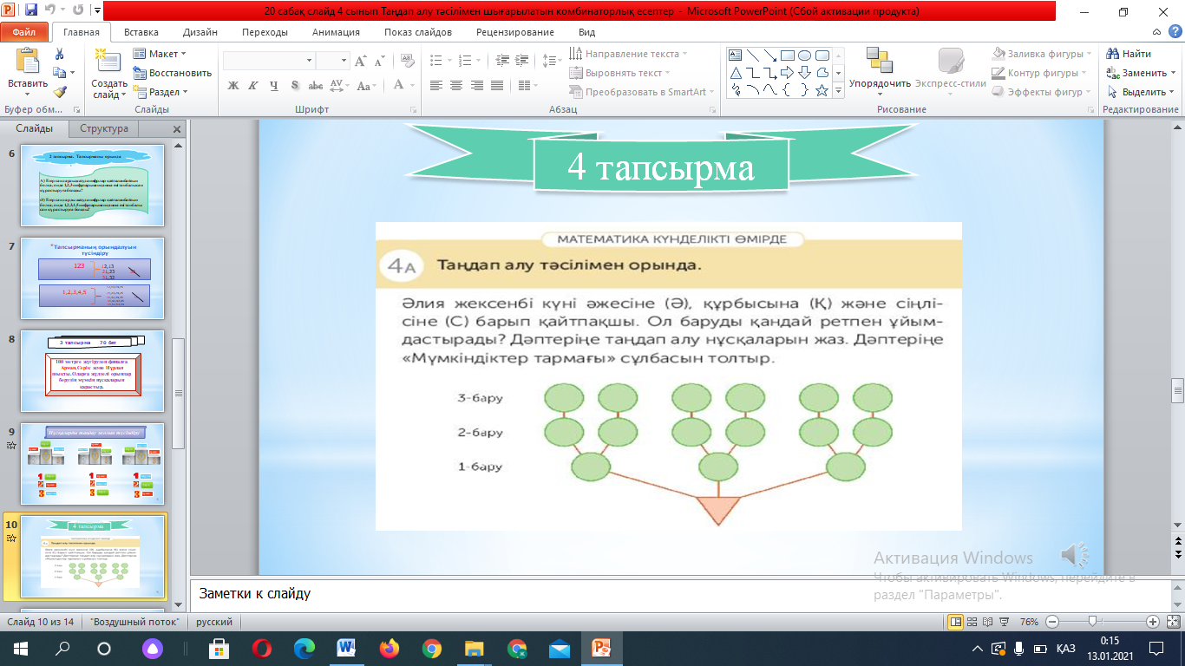Select slide 8 thumbnail in slides panel

tap(92, 370)
